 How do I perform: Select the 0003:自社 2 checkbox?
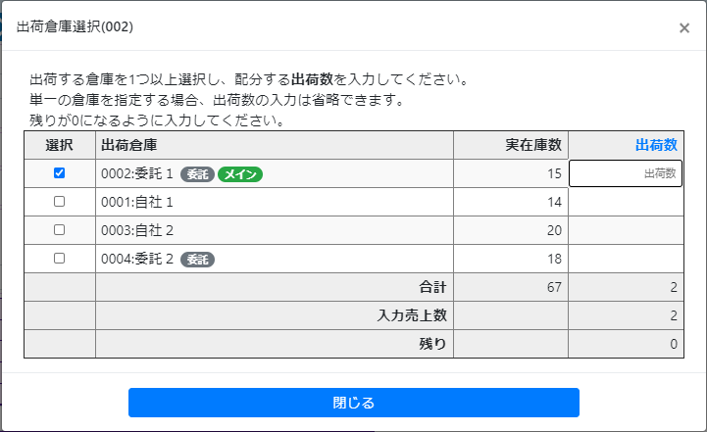click(x=59, y=230)
